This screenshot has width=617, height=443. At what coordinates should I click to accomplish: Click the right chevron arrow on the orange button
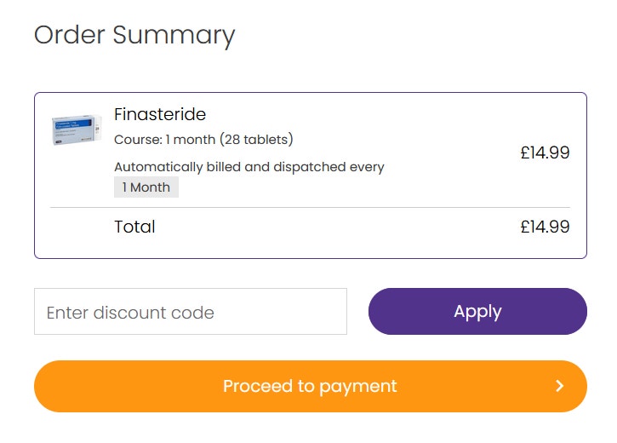tap(559, 386)
